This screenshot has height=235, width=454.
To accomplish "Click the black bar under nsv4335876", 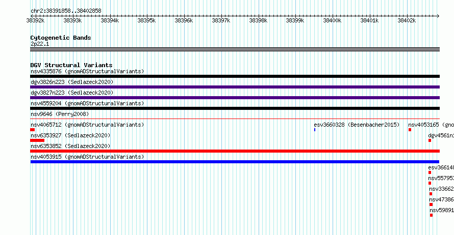I will 235,76.
